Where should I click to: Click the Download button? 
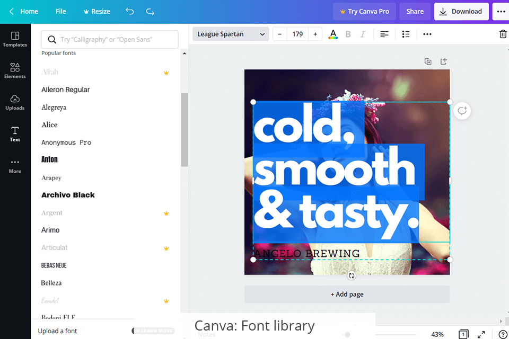[x=461, y=12]
